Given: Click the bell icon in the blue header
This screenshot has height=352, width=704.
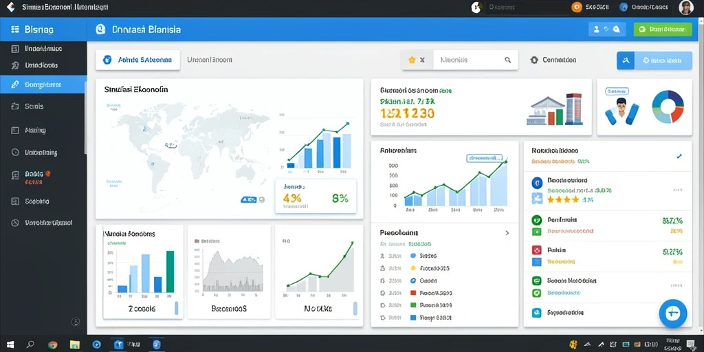Looking at the screenshot, I should (617, 30).
